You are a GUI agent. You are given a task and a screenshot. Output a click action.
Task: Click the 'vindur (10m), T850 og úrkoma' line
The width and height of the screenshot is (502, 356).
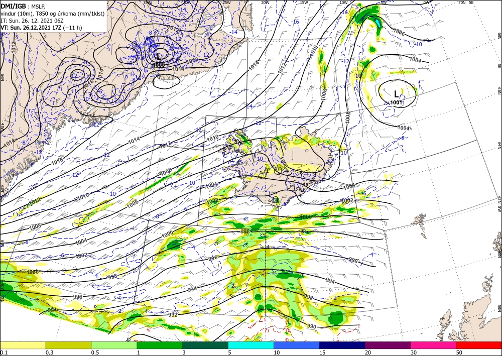[52, 14]
